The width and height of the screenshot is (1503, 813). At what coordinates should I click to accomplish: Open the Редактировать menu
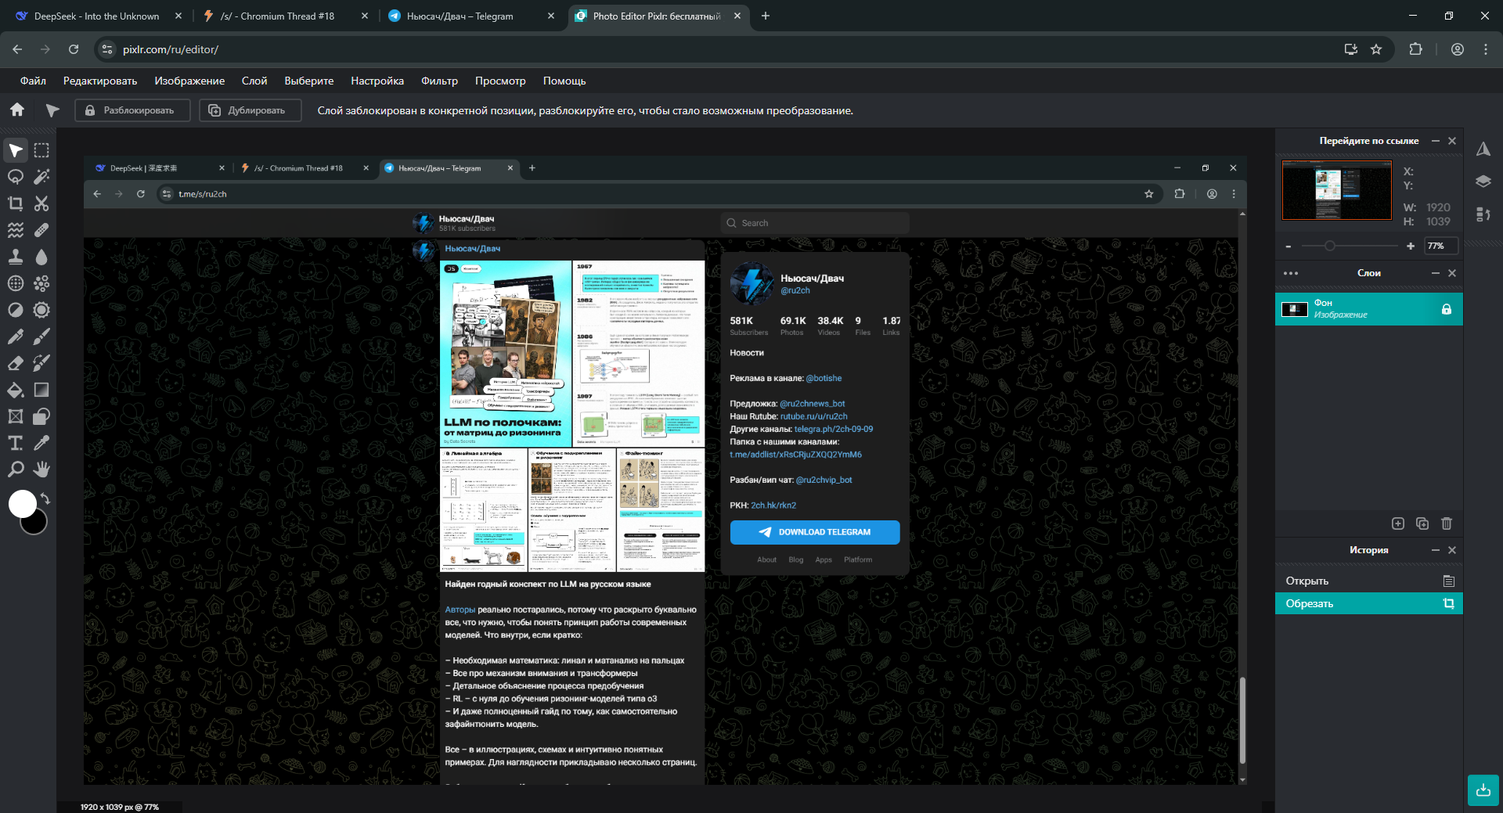[x=100, y=81]
